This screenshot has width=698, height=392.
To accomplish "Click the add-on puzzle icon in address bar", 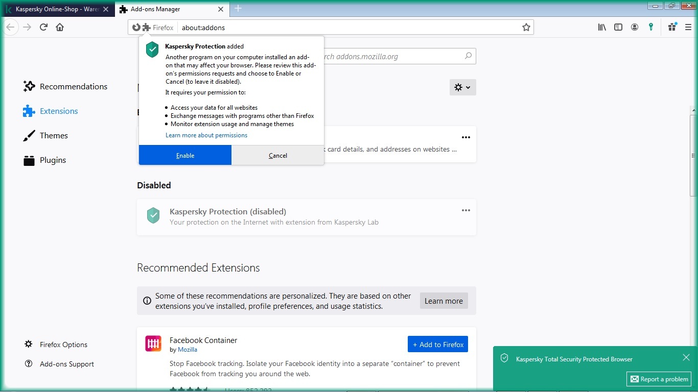I will point(147,28).
